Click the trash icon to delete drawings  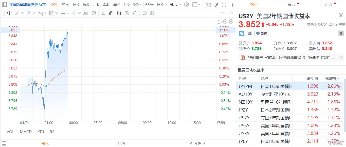click(135, 13)
